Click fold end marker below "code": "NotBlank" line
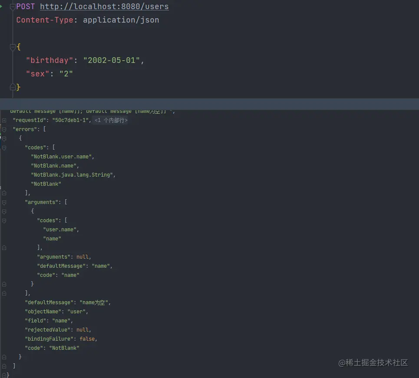The image size is (419, 378). point(4,357)
